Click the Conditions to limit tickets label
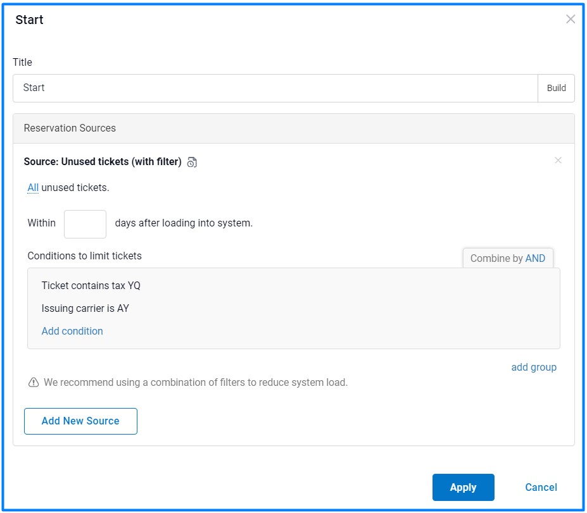 84,256
